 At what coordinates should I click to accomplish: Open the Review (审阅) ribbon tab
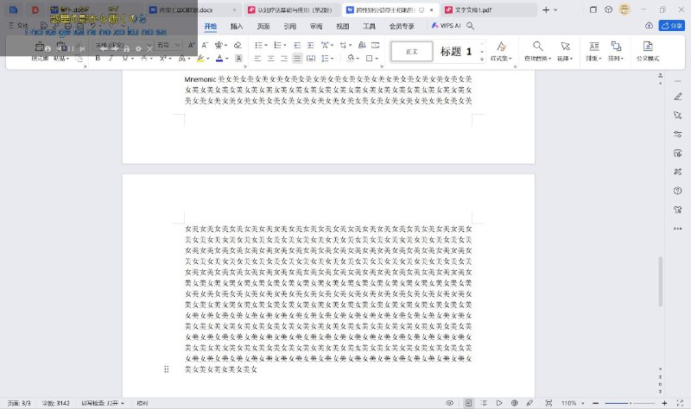tap(316, 26)
